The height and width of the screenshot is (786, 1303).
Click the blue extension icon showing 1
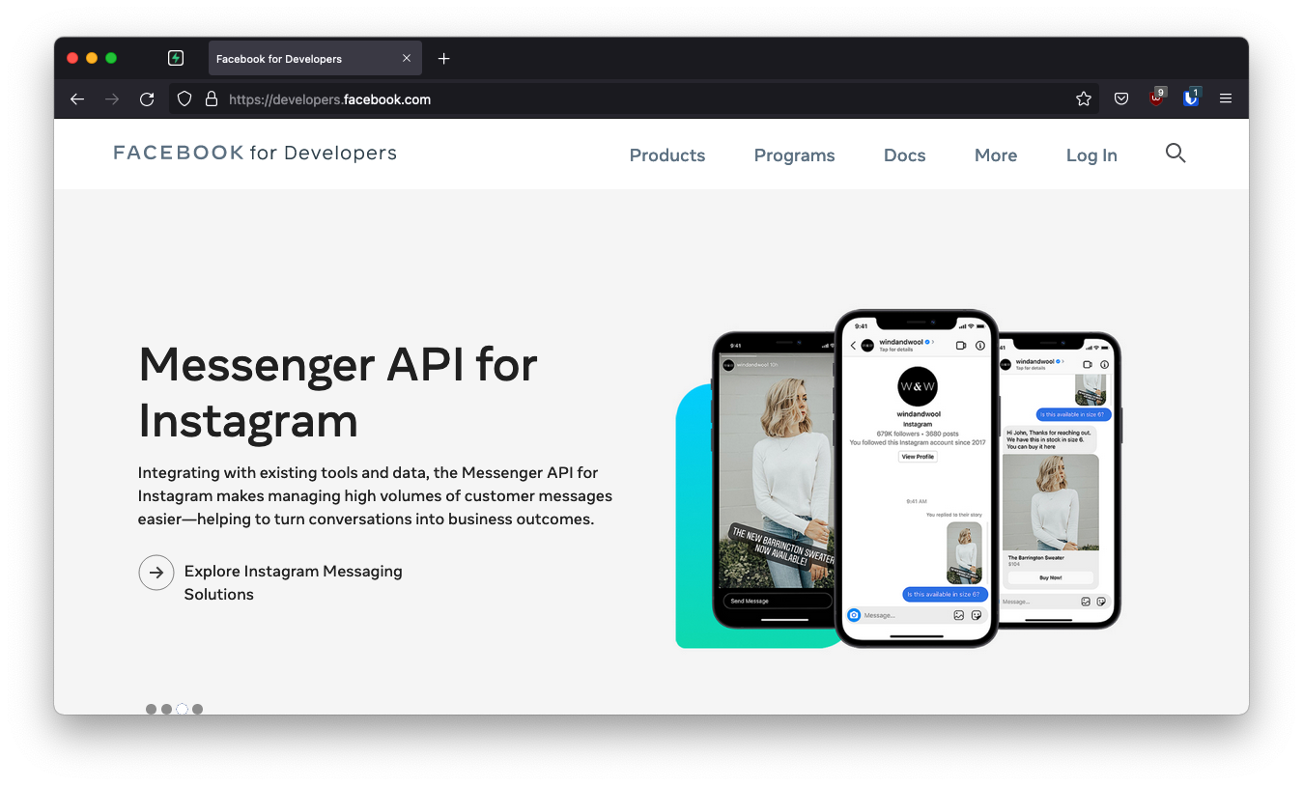point(1190,98)
